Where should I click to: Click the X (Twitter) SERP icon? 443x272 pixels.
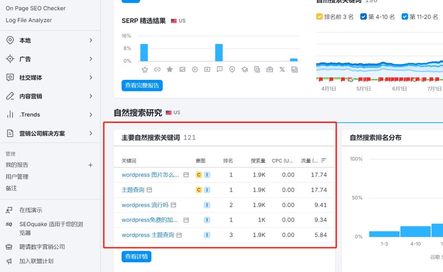(282, 70)
